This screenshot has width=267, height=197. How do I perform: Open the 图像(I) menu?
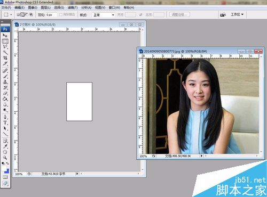point(33,7)
